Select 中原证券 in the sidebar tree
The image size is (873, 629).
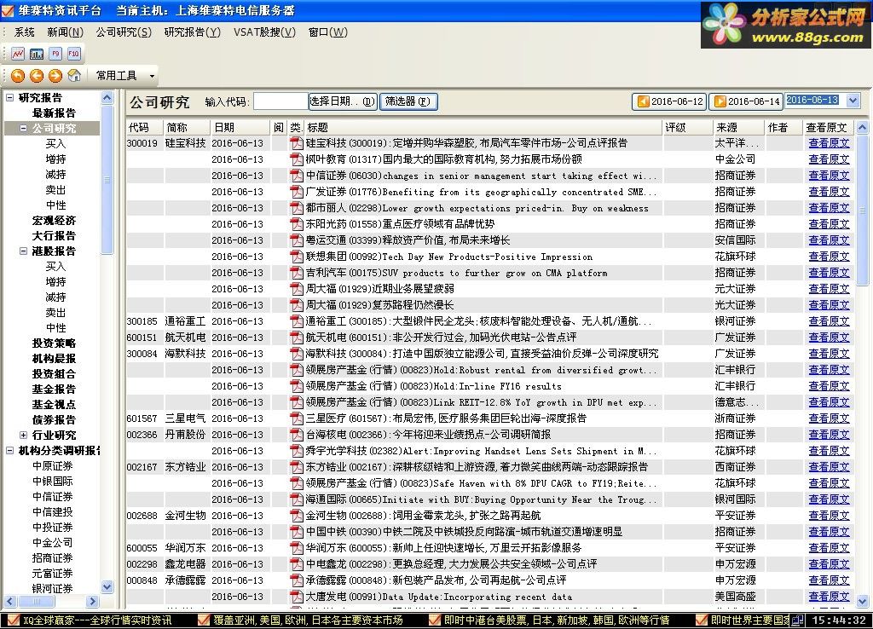pyautogui.click(x=53, y=466)
